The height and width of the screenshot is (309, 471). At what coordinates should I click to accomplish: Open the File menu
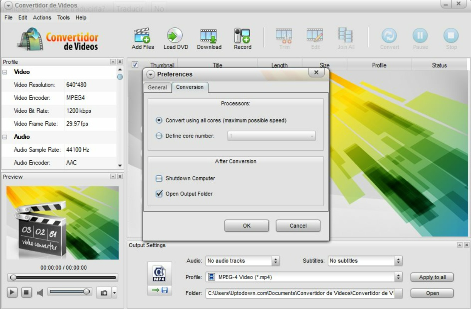pyautogui.click(x=8, y=17)
